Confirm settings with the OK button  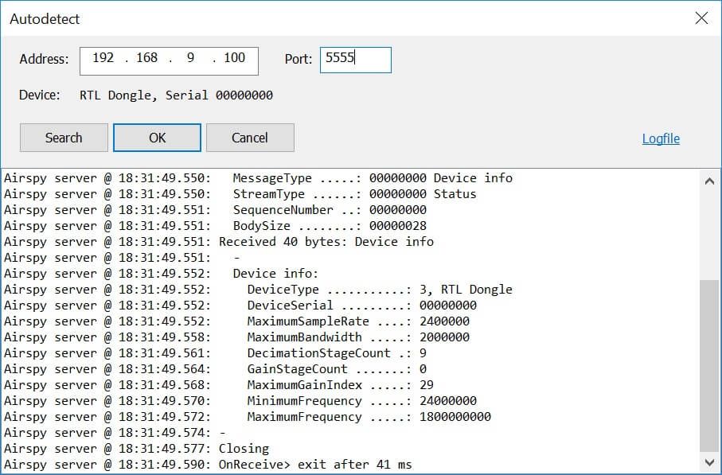[x=156, y=137]
